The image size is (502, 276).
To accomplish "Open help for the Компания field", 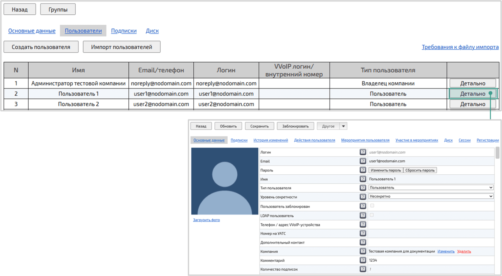I will tap(363, 251).
